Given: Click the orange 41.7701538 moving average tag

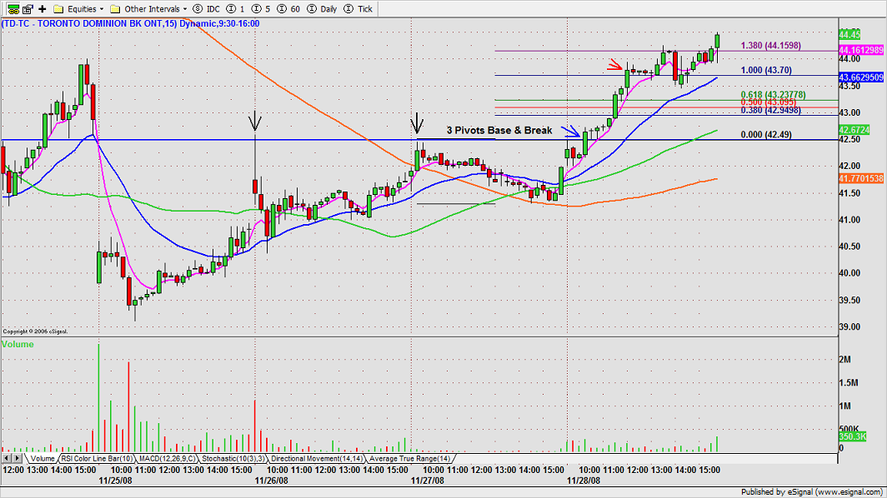Looking at the screenshot, I should coord(861,178).
